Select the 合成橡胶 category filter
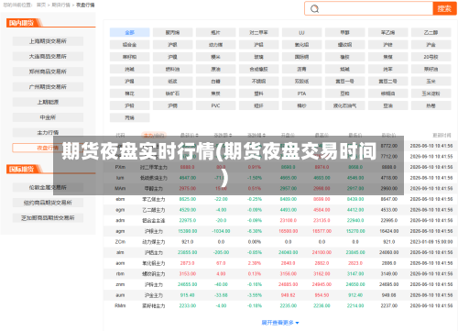Image resolution: width=458 pixels, height=331 pixels. [x=258, y=69]
